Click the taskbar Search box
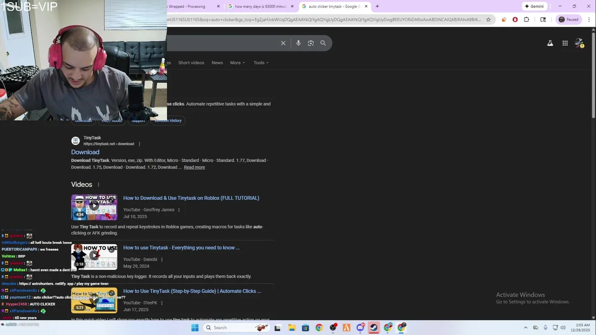596x335 pixels. pos(237,328)
